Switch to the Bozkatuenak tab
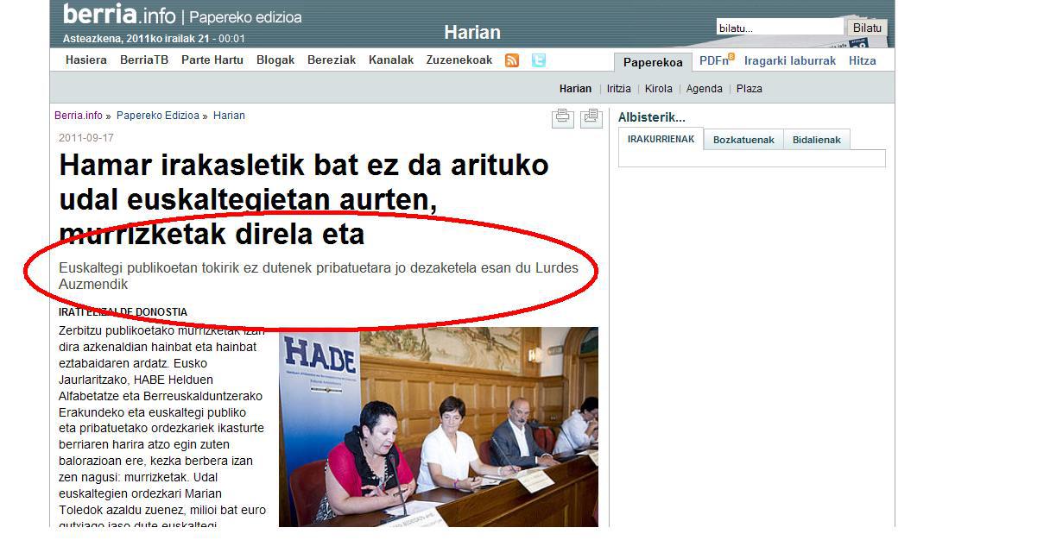 [743, 140]
